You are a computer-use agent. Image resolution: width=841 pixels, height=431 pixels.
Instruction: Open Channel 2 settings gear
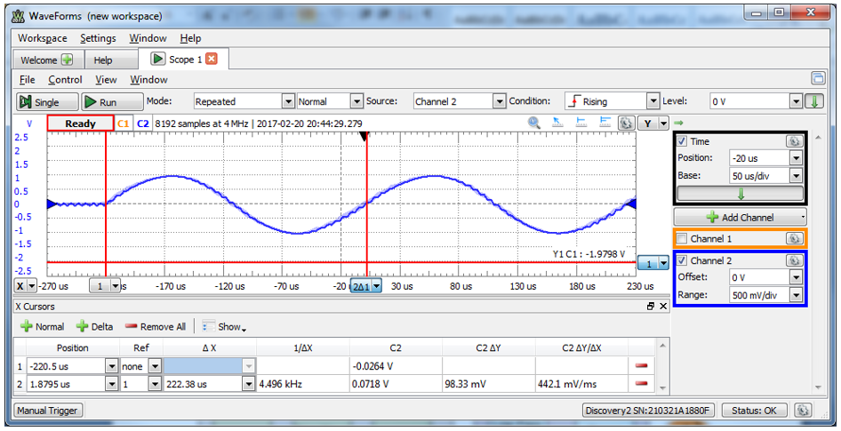[795, 260]
